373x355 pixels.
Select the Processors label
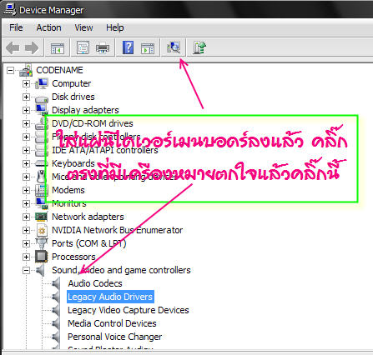[73, 257]
